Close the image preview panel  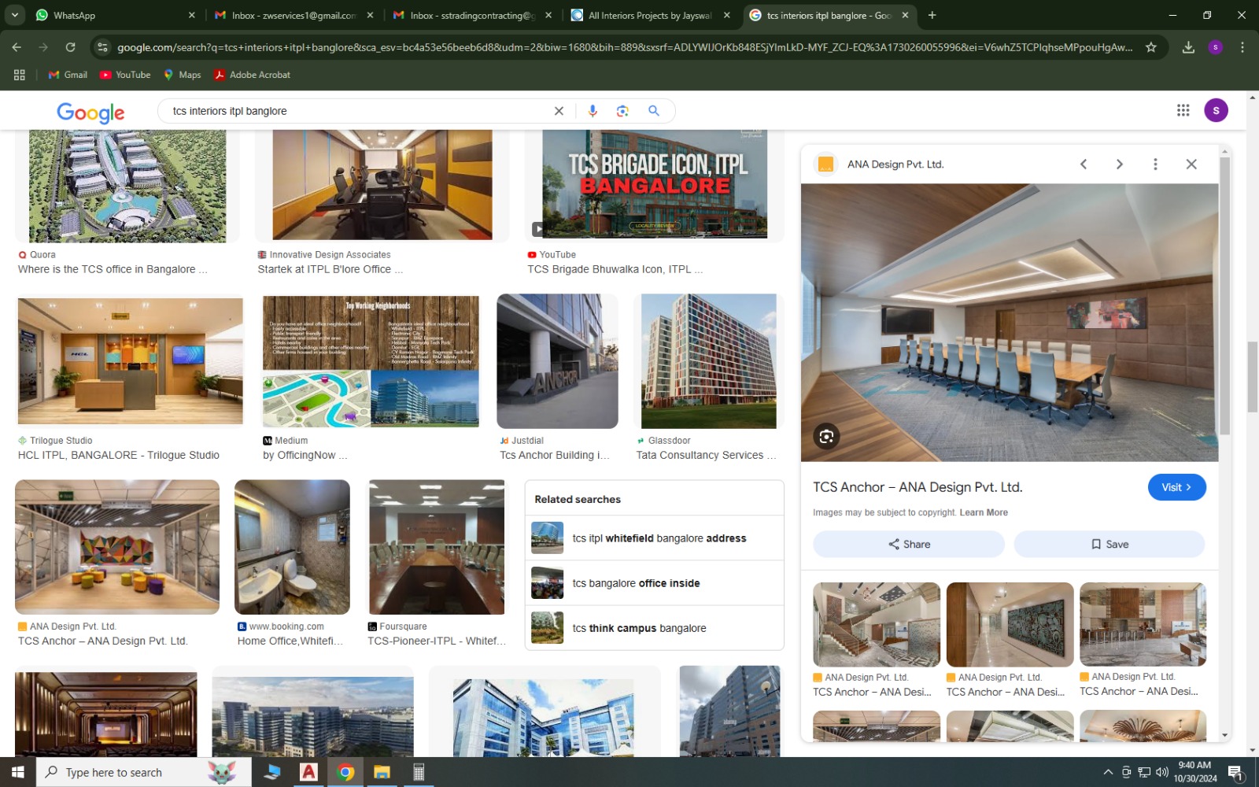click(x=1191, y=164)
